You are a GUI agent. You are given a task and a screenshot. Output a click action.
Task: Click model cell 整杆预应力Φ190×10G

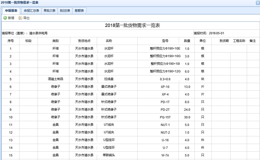165,56
